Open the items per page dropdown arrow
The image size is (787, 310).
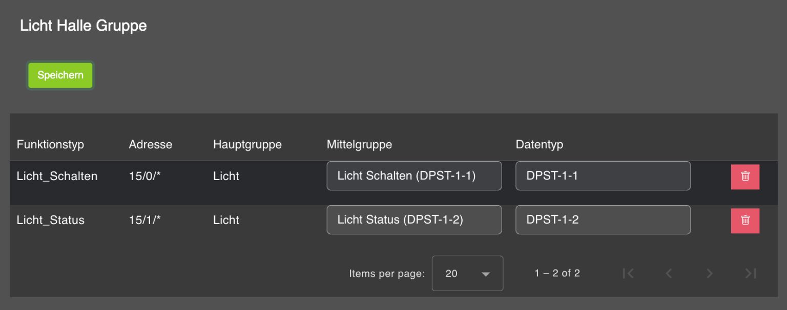(x=485, y=274)
